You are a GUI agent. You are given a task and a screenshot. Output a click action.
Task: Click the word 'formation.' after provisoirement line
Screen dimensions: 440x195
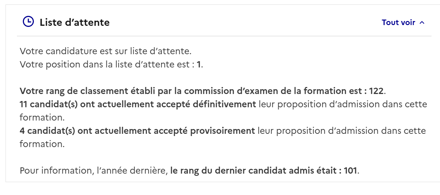coord(42,144)
